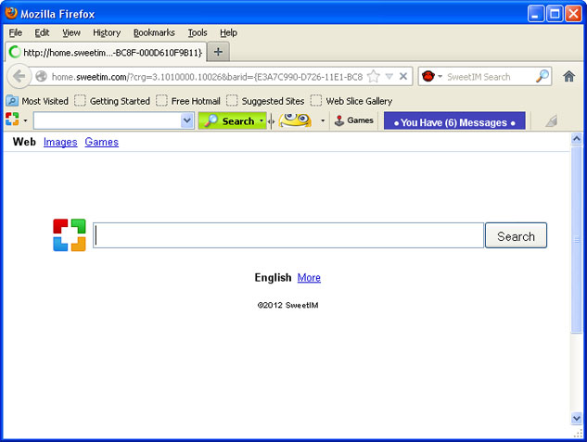
Task: Open the History menu
Action: (x=107, y=33)
